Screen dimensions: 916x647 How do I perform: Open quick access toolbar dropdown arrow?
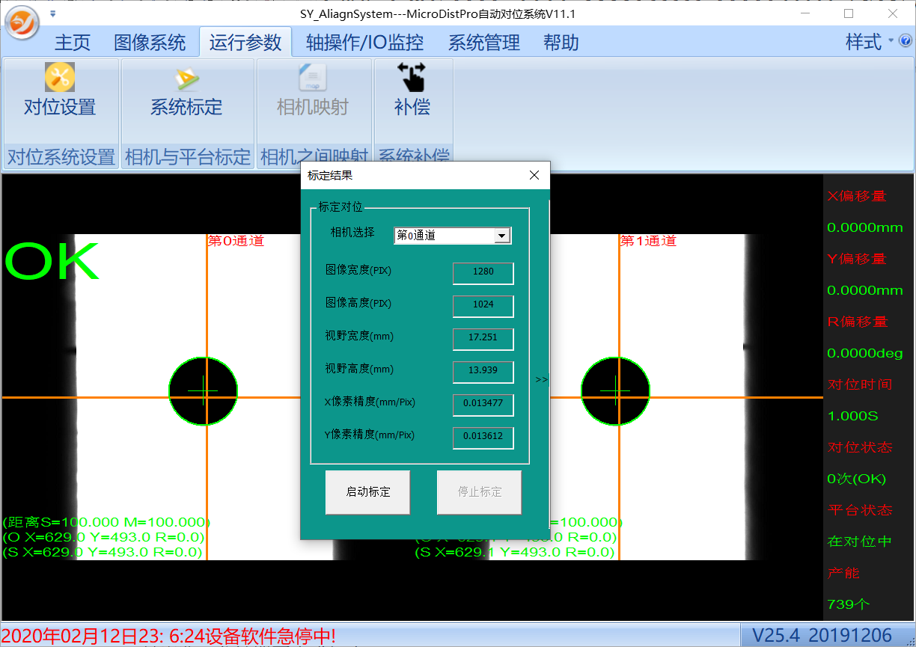coord(52,13)
